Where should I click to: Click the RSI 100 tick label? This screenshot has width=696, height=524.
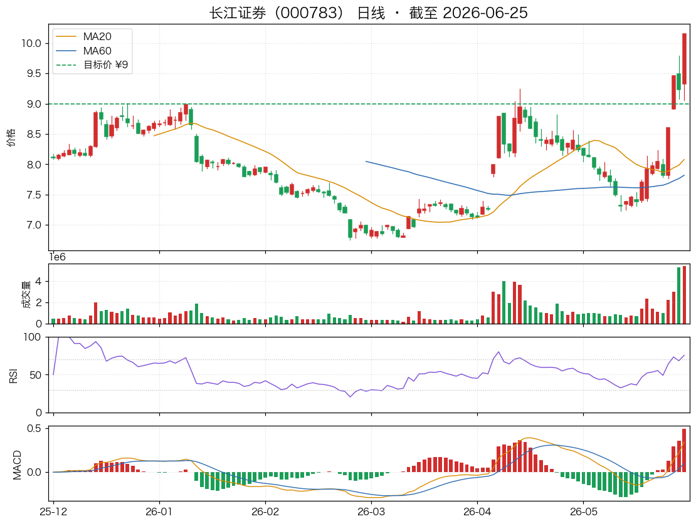(x=32, y=337)
